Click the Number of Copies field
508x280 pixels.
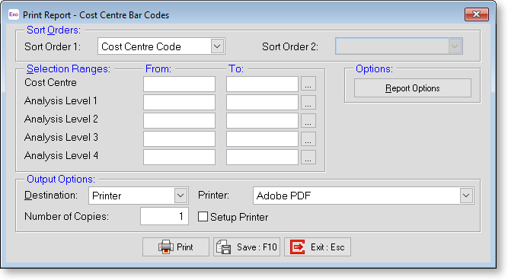pos(165,216)
